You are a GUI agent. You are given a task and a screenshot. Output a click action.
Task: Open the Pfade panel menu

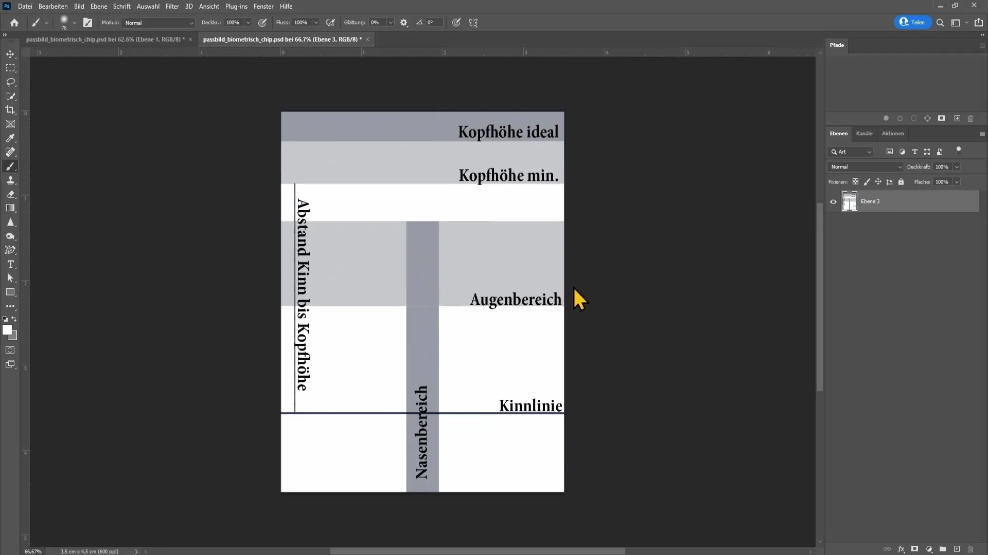[x=982, y=45]
